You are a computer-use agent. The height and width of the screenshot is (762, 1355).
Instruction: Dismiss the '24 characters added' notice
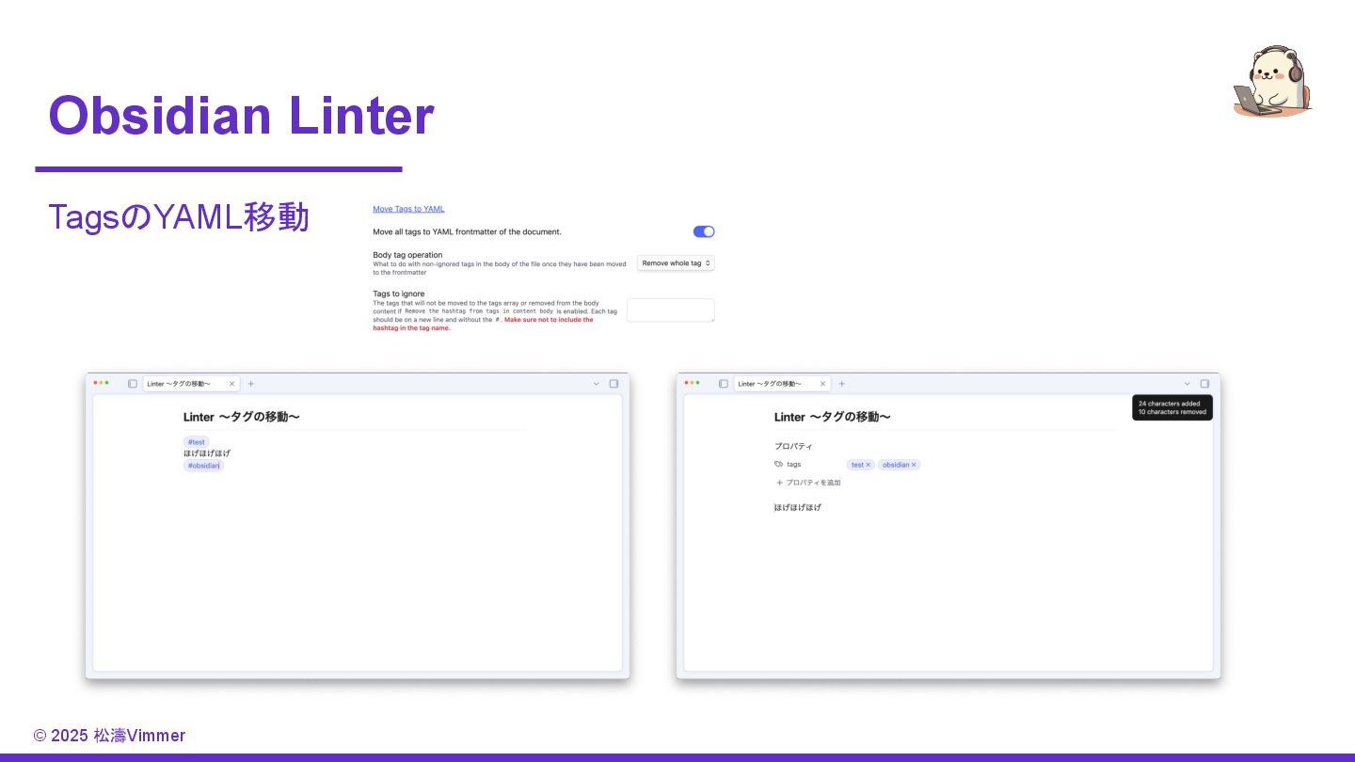tap(1172, 407)
